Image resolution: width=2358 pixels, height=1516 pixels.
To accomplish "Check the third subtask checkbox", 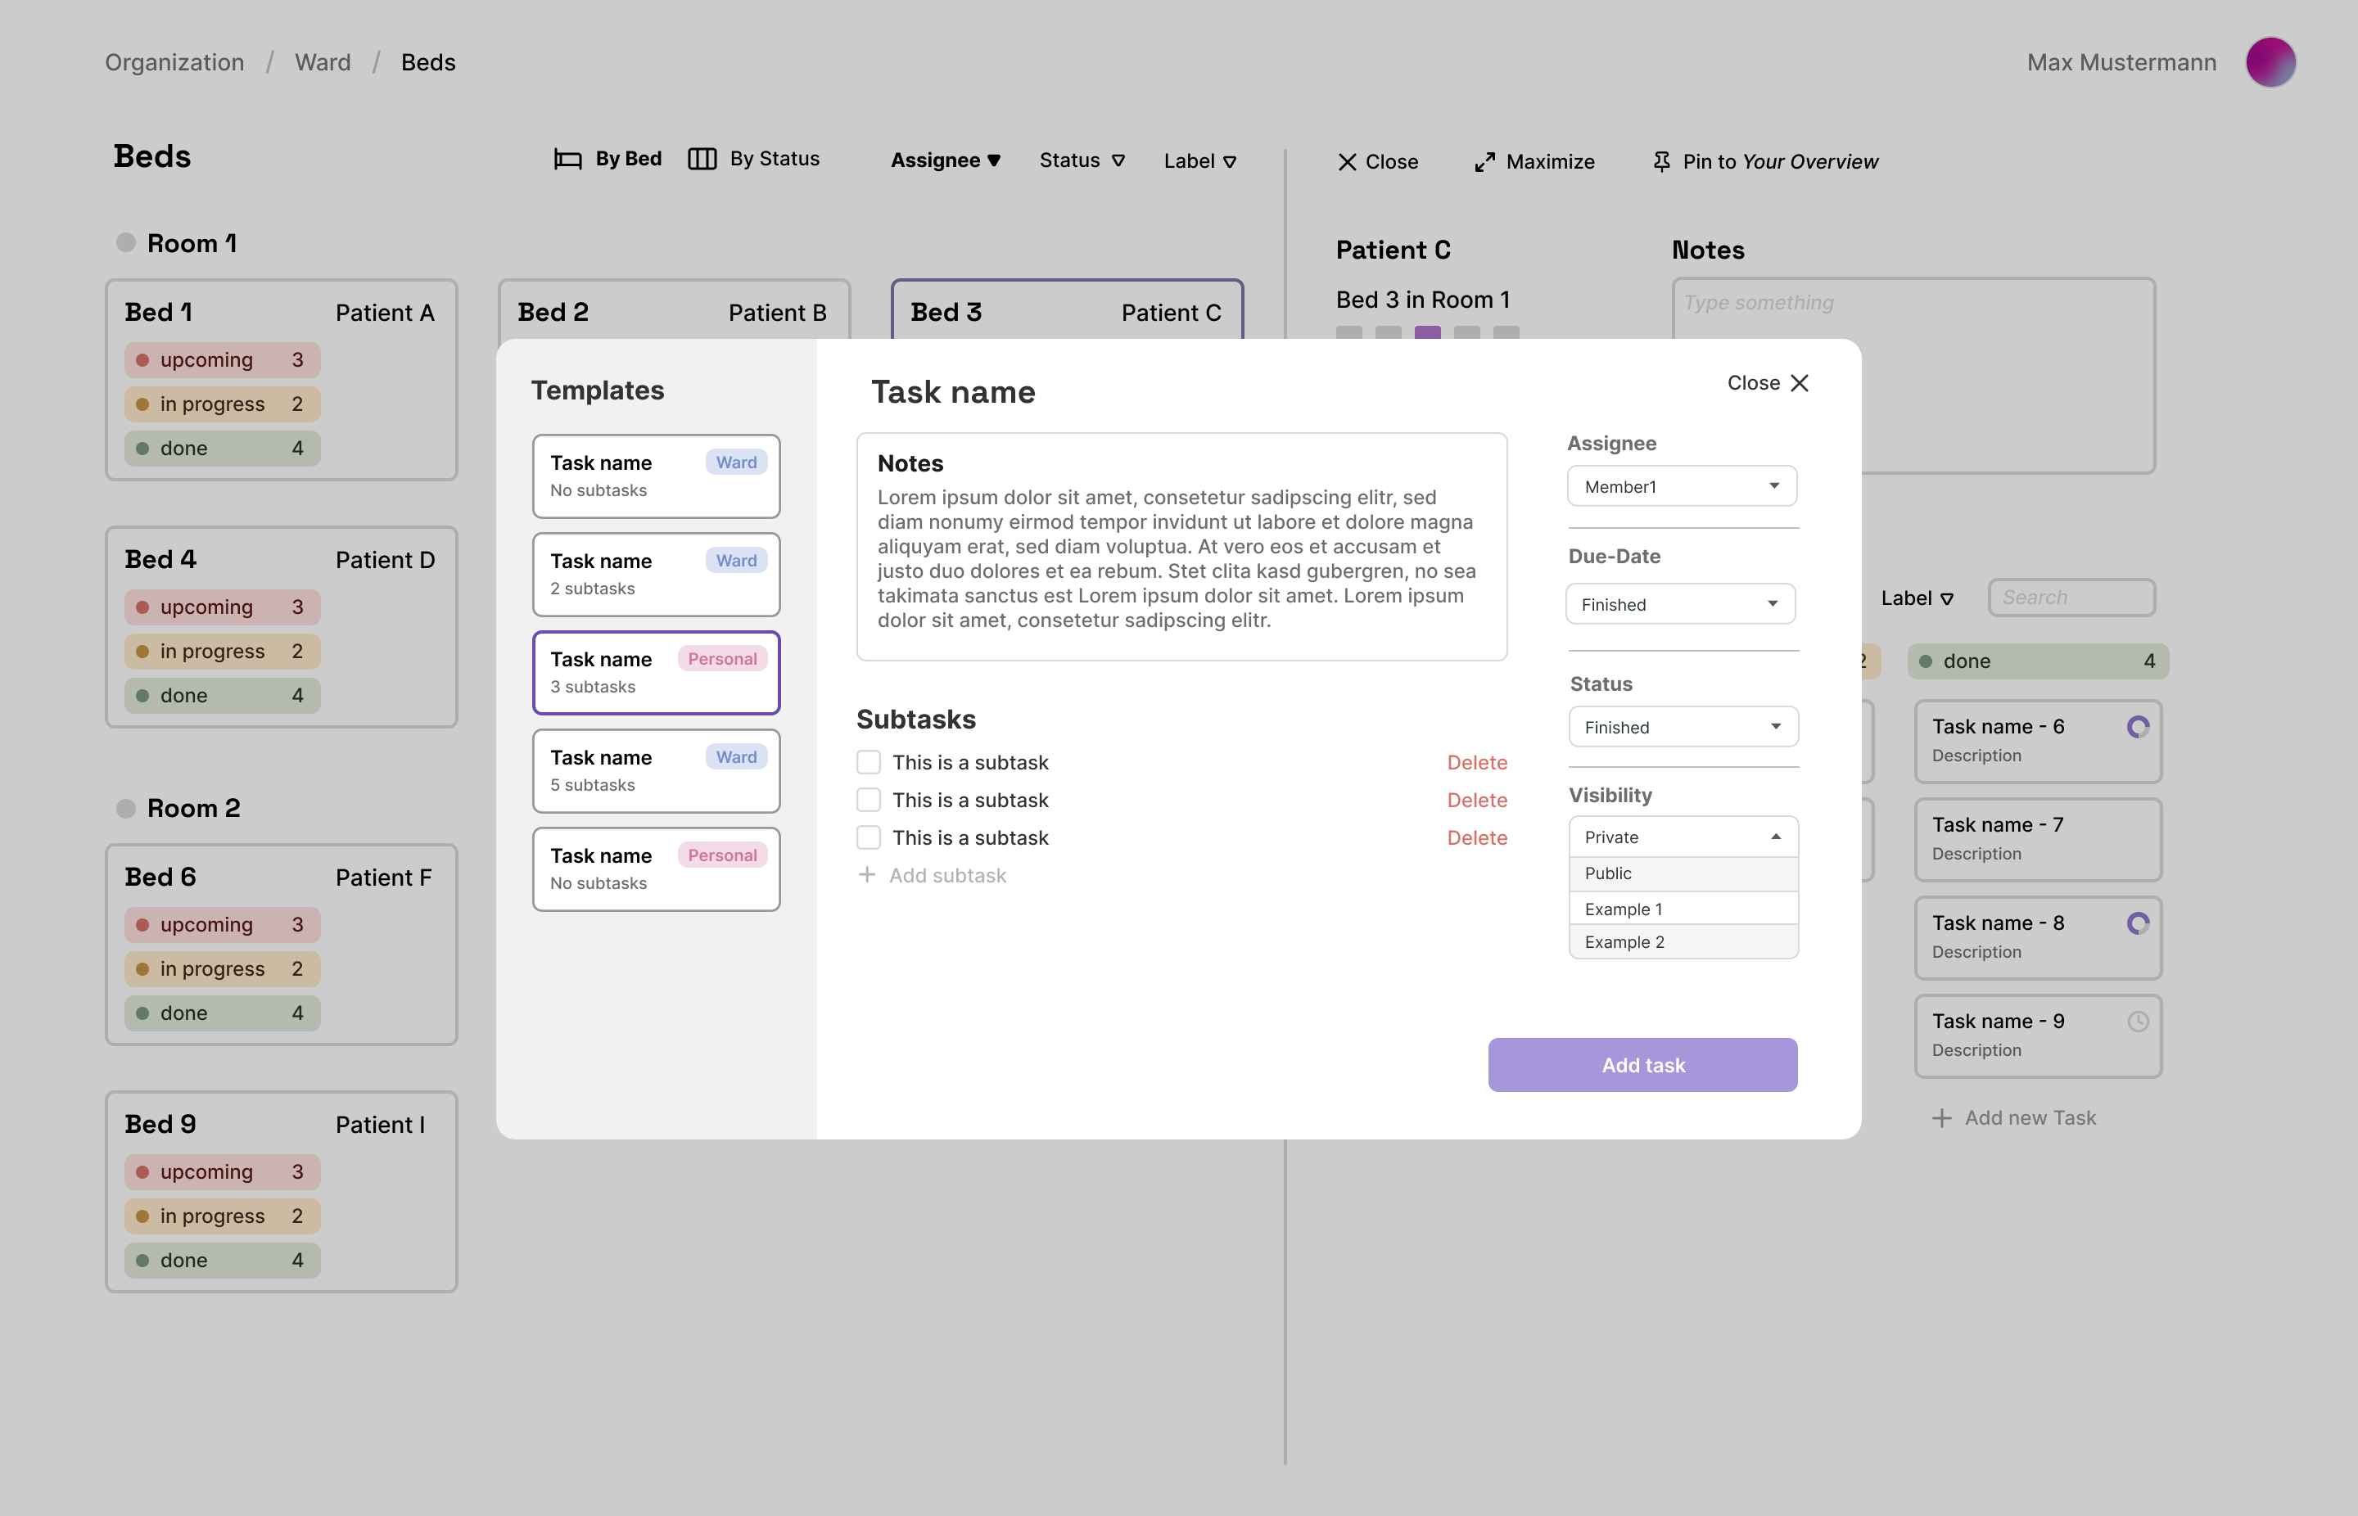I will pyautogui.click(x=869, y=837).
